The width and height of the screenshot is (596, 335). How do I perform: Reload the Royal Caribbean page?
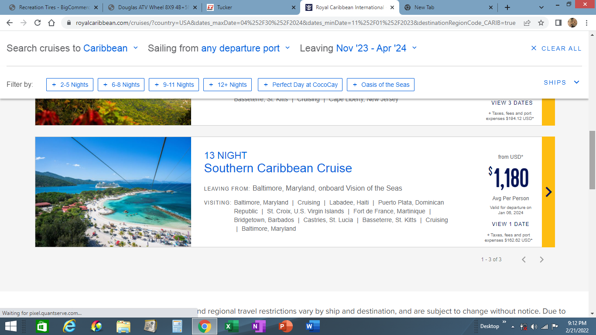coord(38,23)
